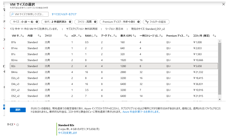Screen dimensions: 227x137
Task: Click 現在のサイズ: Standard_DS1_v2 text
Action: point(148,29)
